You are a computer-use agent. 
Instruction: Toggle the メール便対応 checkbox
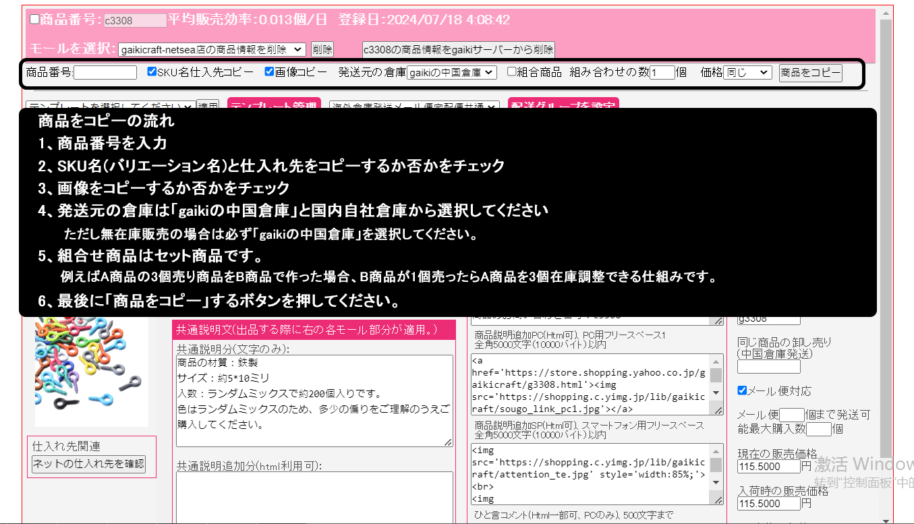742,391
